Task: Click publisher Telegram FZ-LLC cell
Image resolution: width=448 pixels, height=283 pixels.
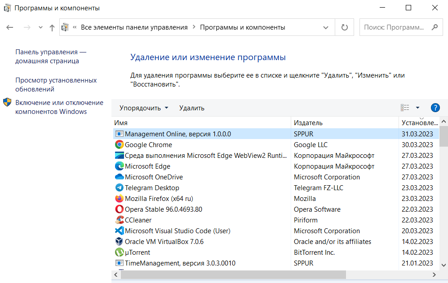Action: click(x=319, y=188)
